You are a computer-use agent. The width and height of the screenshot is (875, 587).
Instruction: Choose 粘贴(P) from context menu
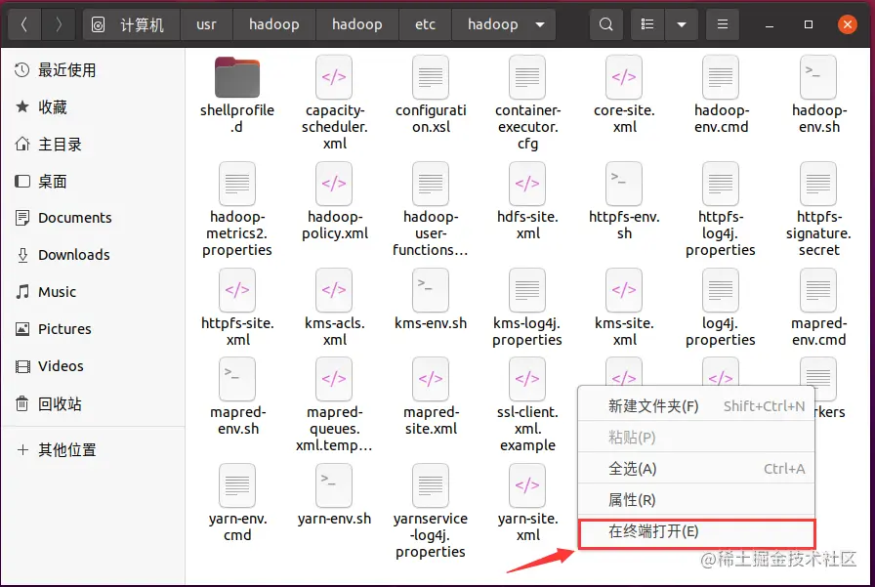[696, 438]
